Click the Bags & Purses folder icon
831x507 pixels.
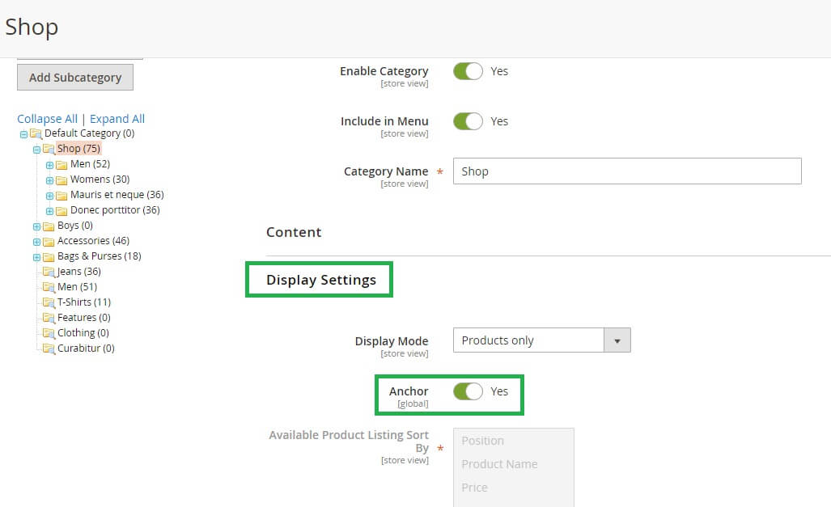(x=49, y=256)
